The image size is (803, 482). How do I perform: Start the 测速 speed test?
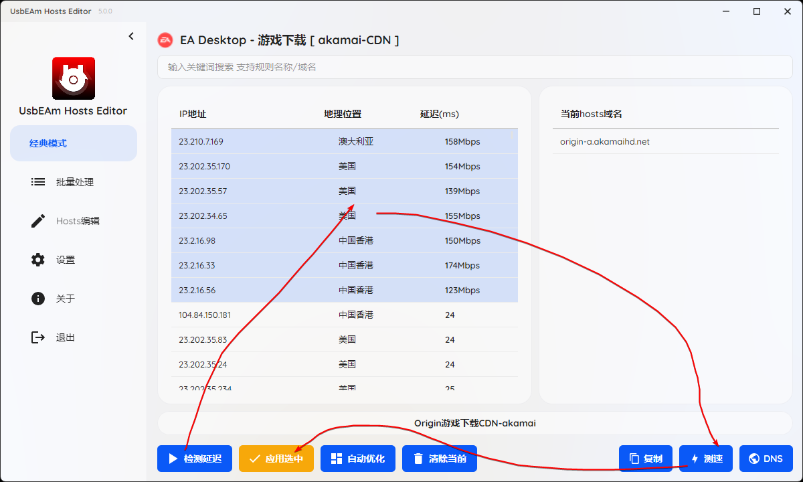tap(706, 459)
